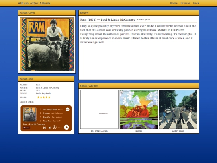The image size is (217, 163).
Task: Open The White Album cover thumbnail
Action: click(x=99, y=109)
